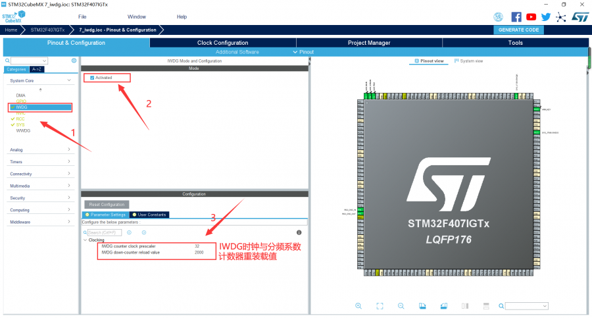Image resolution: width=592 pixels, height=318 pixels.
Task: Switch to the A->Z sorting toggle
Action: pyautogui.click(x=37, y=69)
